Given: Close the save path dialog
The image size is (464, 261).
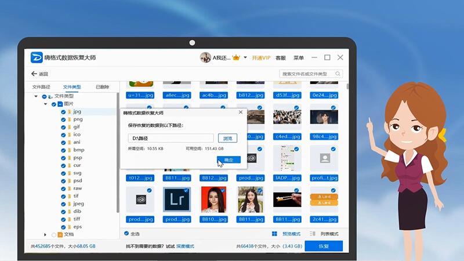Looking at the screenshot, I should 241,112.
